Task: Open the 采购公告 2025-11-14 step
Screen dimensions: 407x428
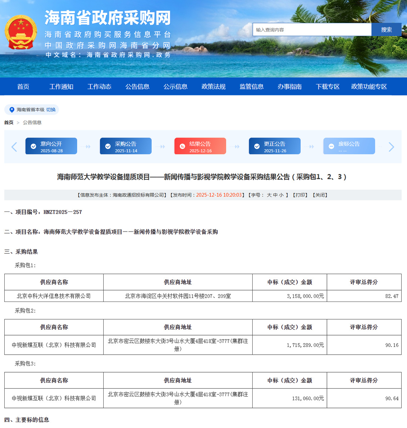Action: 126,146
